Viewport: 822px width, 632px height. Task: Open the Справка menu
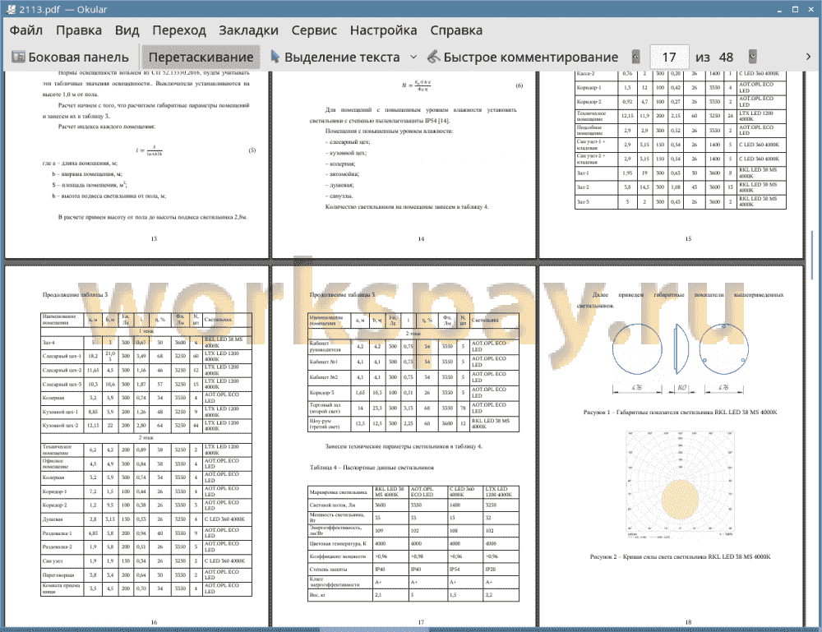[456, 30]
